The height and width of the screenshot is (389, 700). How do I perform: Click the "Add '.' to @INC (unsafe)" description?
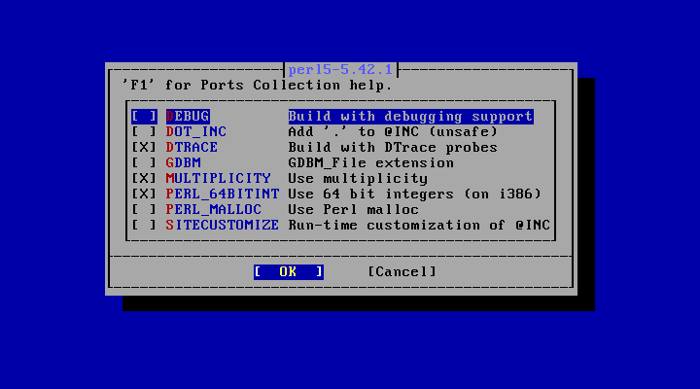(393, 131)
